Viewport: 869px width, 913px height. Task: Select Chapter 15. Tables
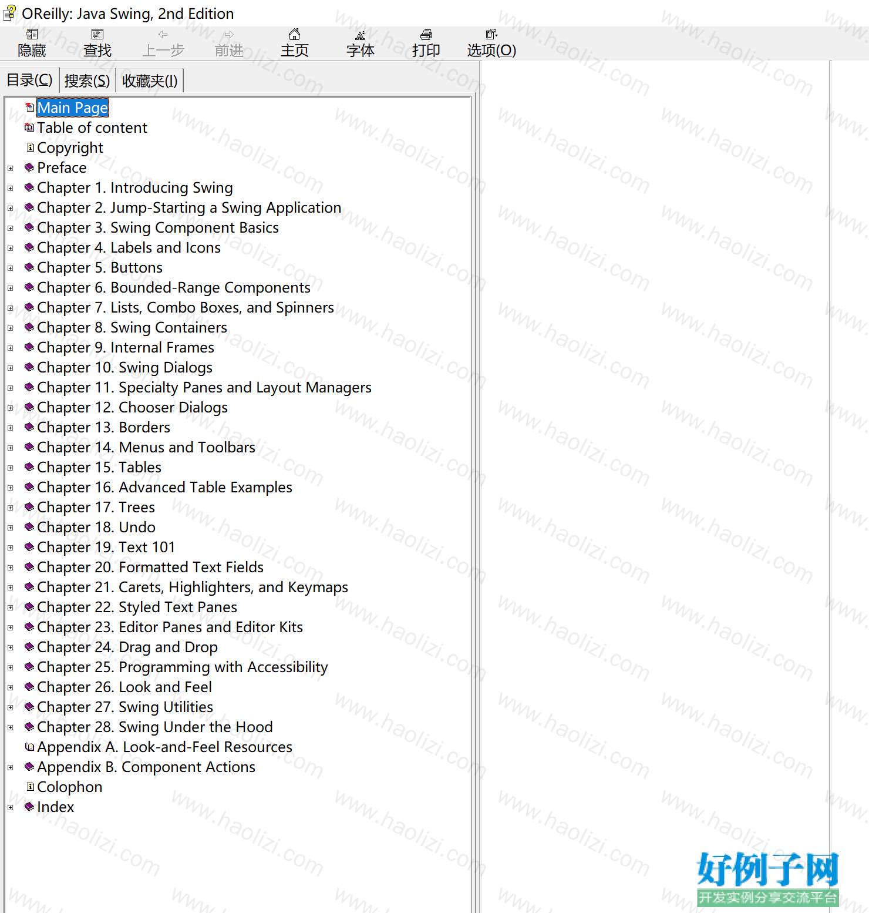99,467
